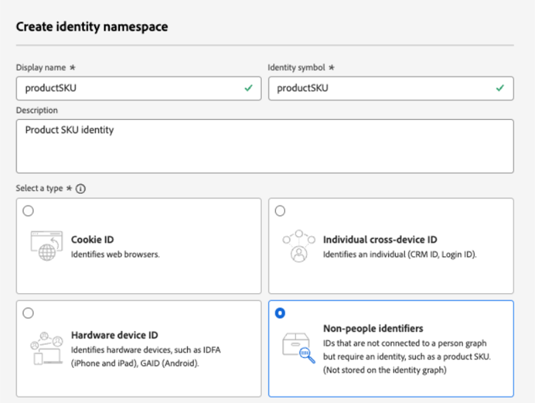Viewport: 535px width, 403px height.
Task: Click the Hardware device ID devices icon
Action: point(44,348)
